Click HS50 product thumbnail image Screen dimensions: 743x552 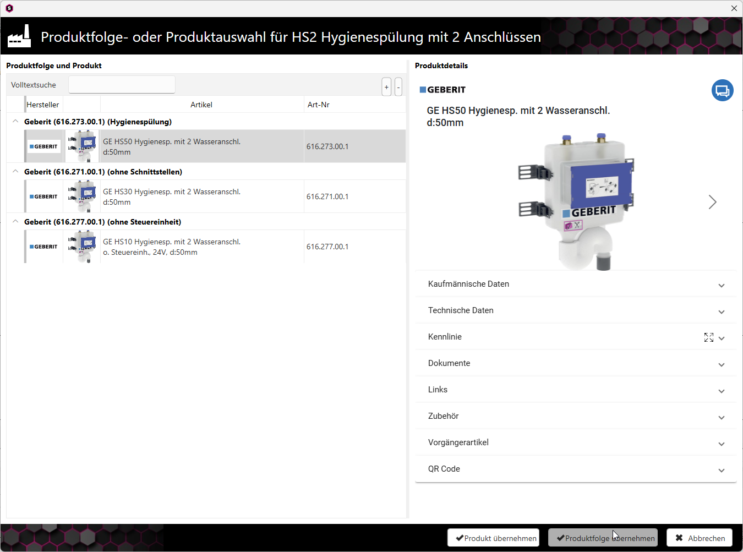pos(82,146)
